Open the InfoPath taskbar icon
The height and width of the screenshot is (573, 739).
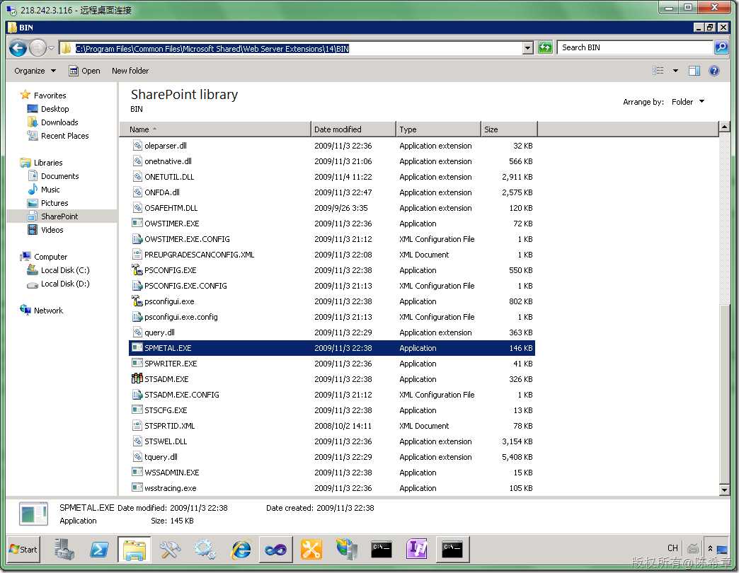(x=417, y=549)
